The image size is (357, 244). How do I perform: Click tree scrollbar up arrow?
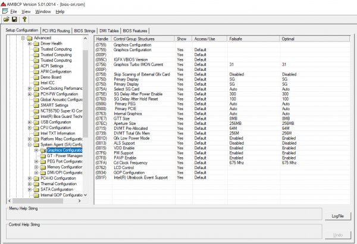tap(85, 38)
